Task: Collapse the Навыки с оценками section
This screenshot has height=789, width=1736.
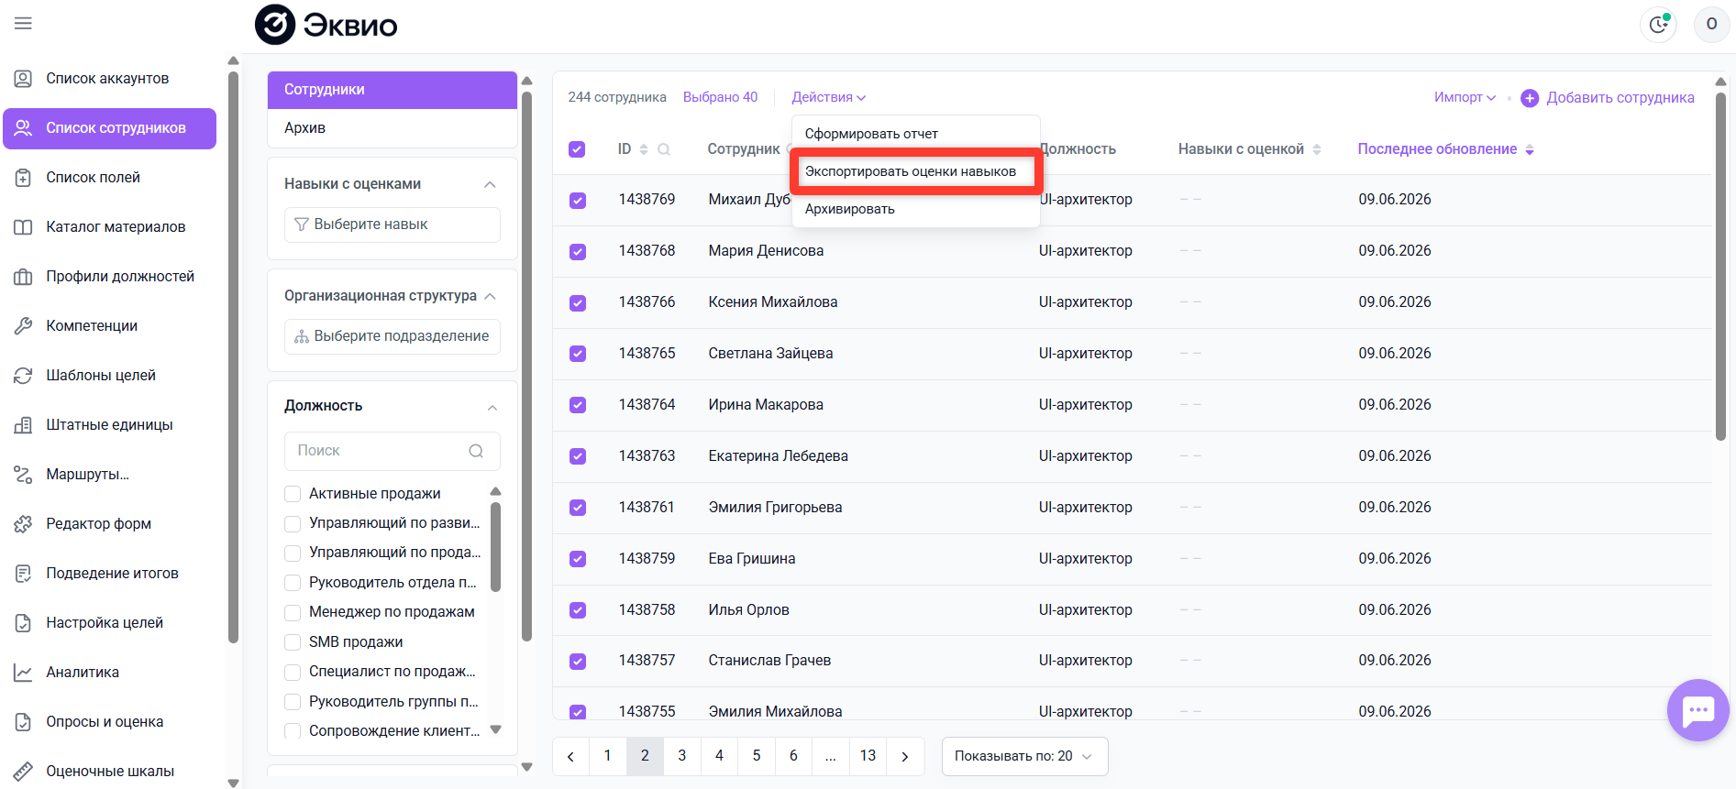Action: pos(490,184)
